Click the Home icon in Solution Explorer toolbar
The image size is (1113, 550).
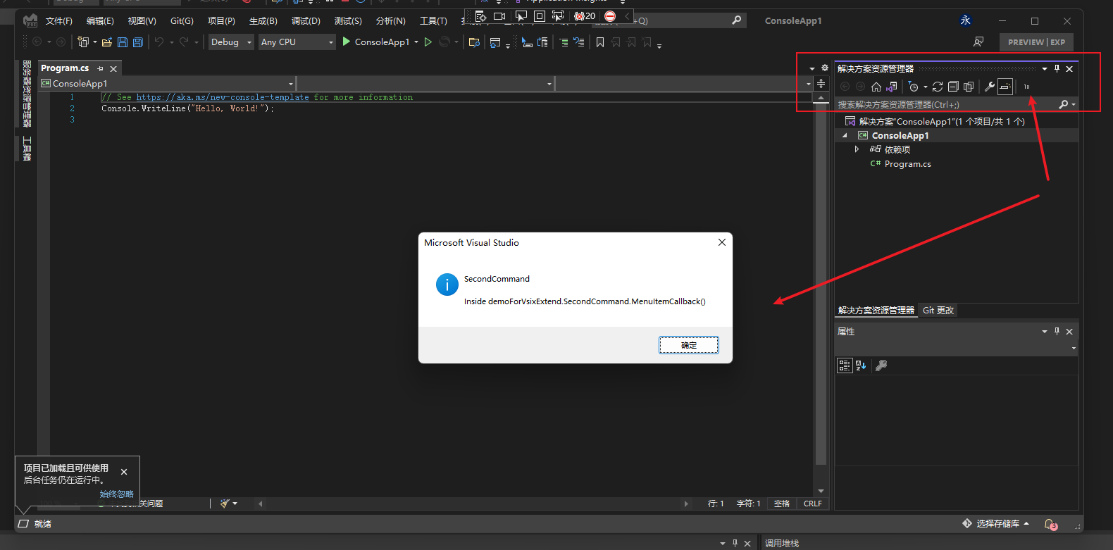876,87
